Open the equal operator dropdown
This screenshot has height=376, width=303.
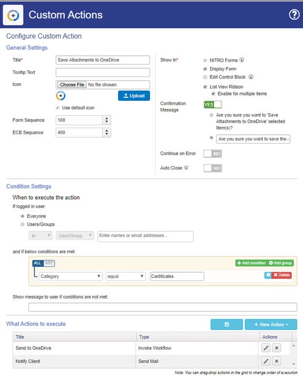click(x=125, y=276)
